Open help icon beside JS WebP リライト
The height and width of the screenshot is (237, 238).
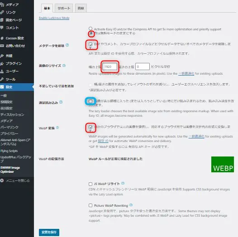(x=123, y=183)
